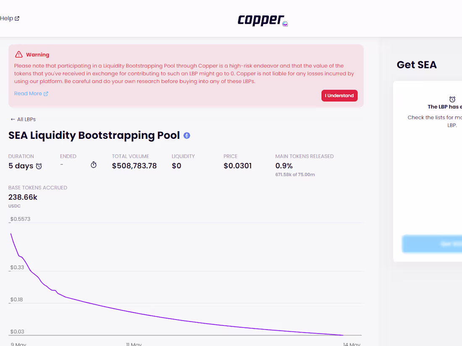Open the Help link in the top bar

6,18
